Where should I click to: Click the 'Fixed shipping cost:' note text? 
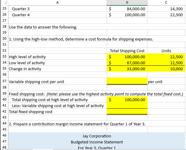point(96,94)
